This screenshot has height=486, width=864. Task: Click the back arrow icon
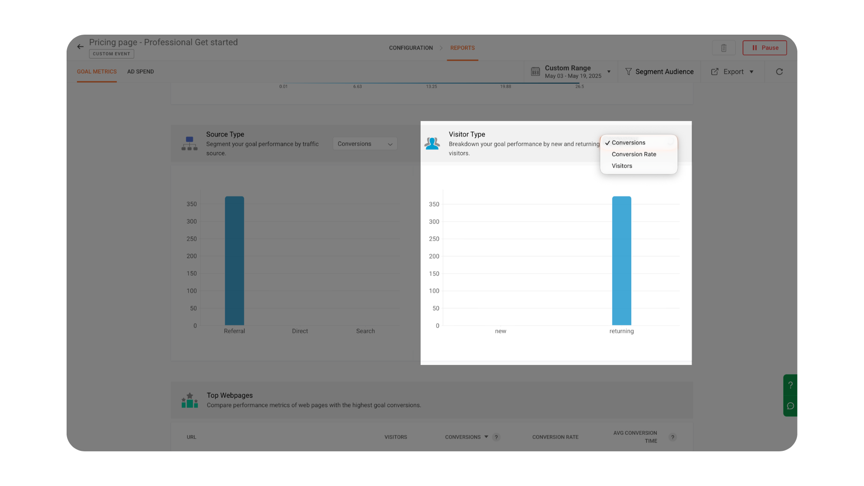coord(80,46)
